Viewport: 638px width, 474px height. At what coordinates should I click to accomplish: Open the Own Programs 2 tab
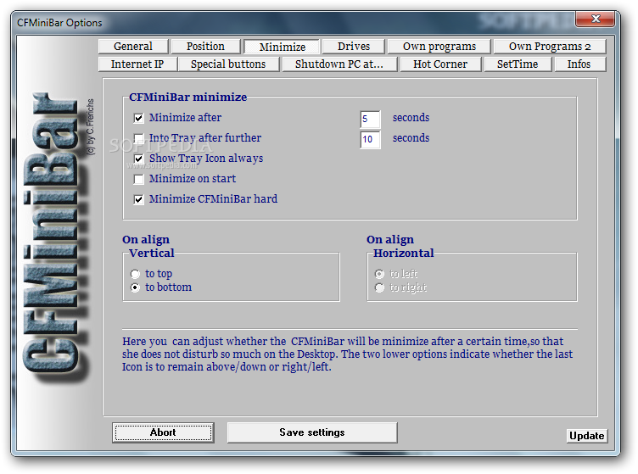click(x=550, y=47)
